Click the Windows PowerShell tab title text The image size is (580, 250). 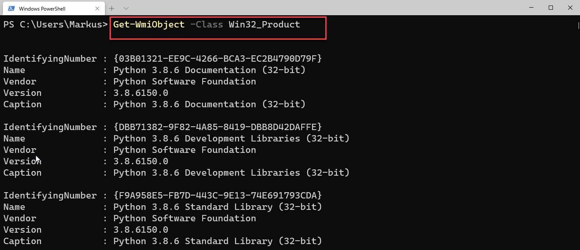tap(43, 8)
